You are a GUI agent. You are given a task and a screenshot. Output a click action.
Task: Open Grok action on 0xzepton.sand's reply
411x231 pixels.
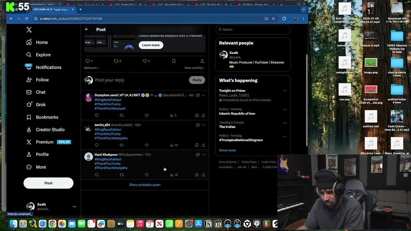(198, 95)
